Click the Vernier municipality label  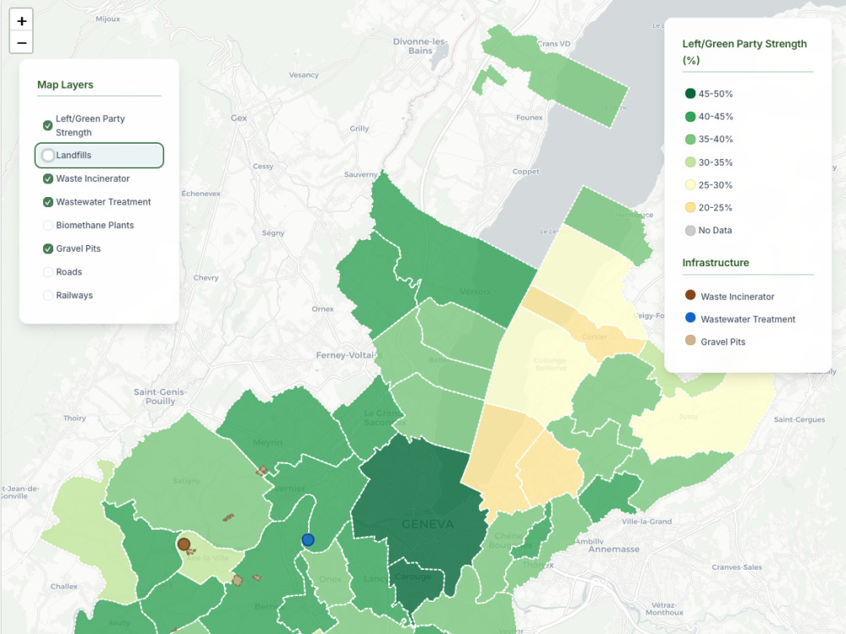pos(289,489)
